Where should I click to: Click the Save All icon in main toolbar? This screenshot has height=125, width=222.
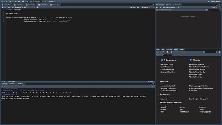(19, 1)
